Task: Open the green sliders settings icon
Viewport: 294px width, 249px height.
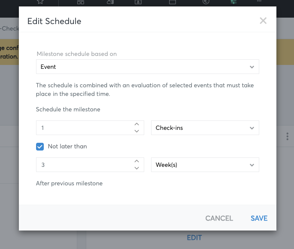Action: pos(233,2)
